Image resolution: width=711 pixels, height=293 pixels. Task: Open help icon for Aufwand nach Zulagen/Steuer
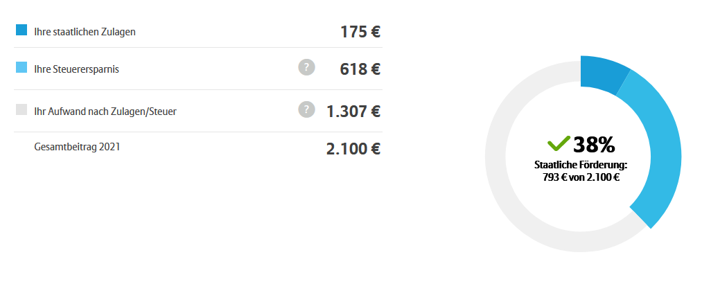(306, 109)
